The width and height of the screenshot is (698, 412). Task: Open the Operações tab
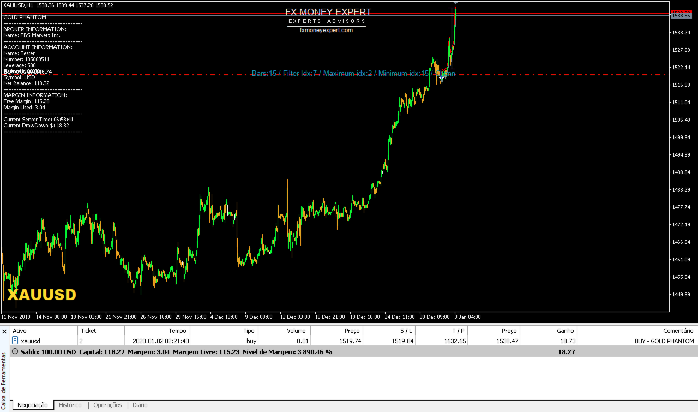click(107, 405)
